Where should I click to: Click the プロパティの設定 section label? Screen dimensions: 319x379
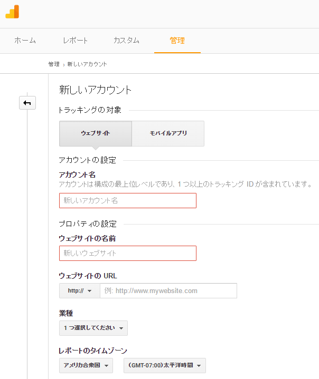(88, 224)
